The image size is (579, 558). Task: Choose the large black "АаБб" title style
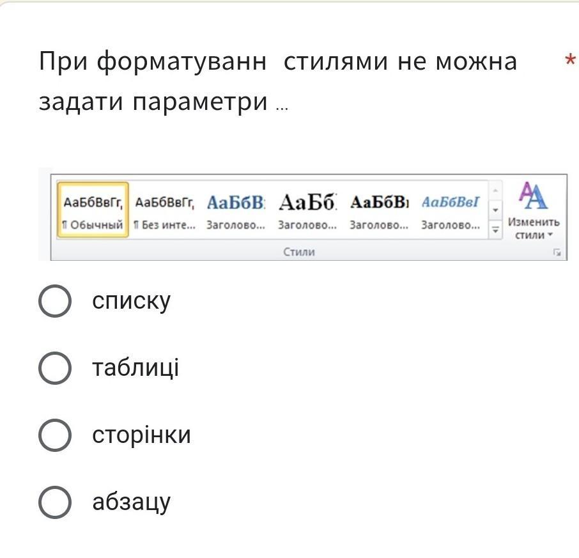[x=307, y=210]
